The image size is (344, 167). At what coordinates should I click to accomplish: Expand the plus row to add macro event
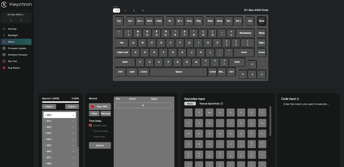(x=143, y=105)
